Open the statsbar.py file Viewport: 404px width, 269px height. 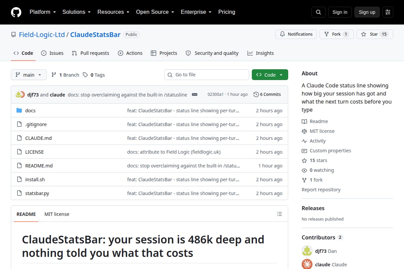(x=37, y=193)
